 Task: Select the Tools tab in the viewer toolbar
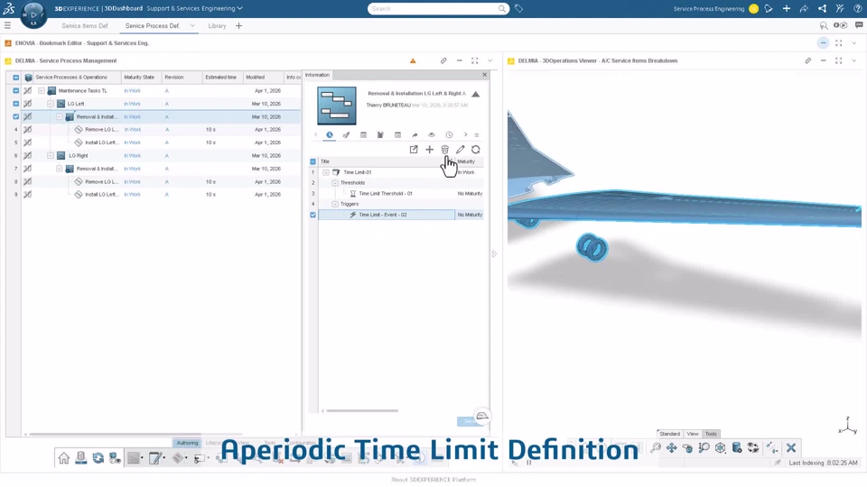pyautogui.click(x=711, y=434)
